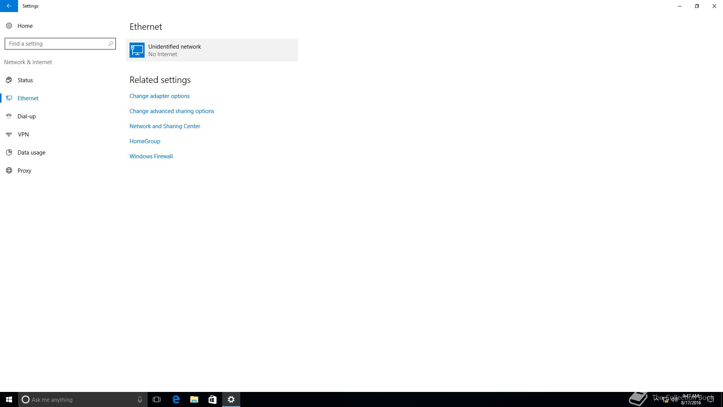723x407 pixels.
Task: Open the Windows Start menu
Action: coord(9,399)
